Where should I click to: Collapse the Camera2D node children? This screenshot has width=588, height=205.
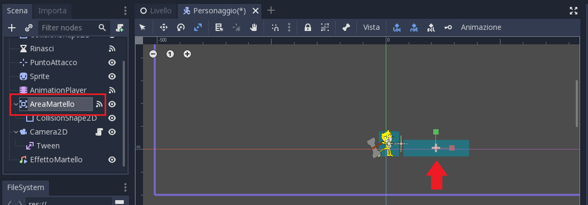coord(15,132)
